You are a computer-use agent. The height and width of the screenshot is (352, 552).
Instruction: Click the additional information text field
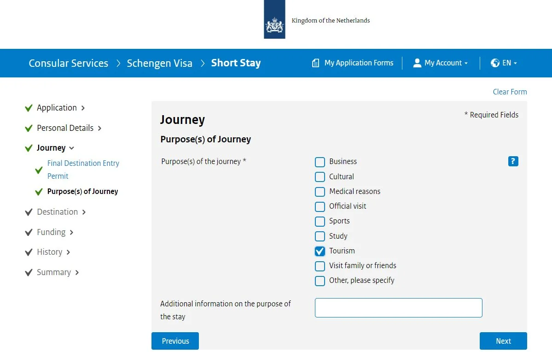[398, 307]
